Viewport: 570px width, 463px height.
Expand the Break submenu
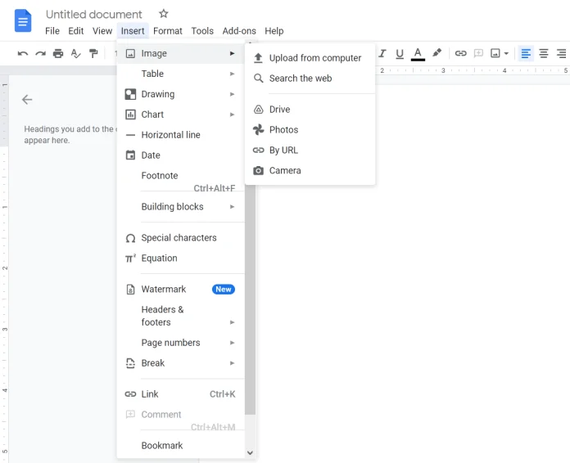point(180,362)
